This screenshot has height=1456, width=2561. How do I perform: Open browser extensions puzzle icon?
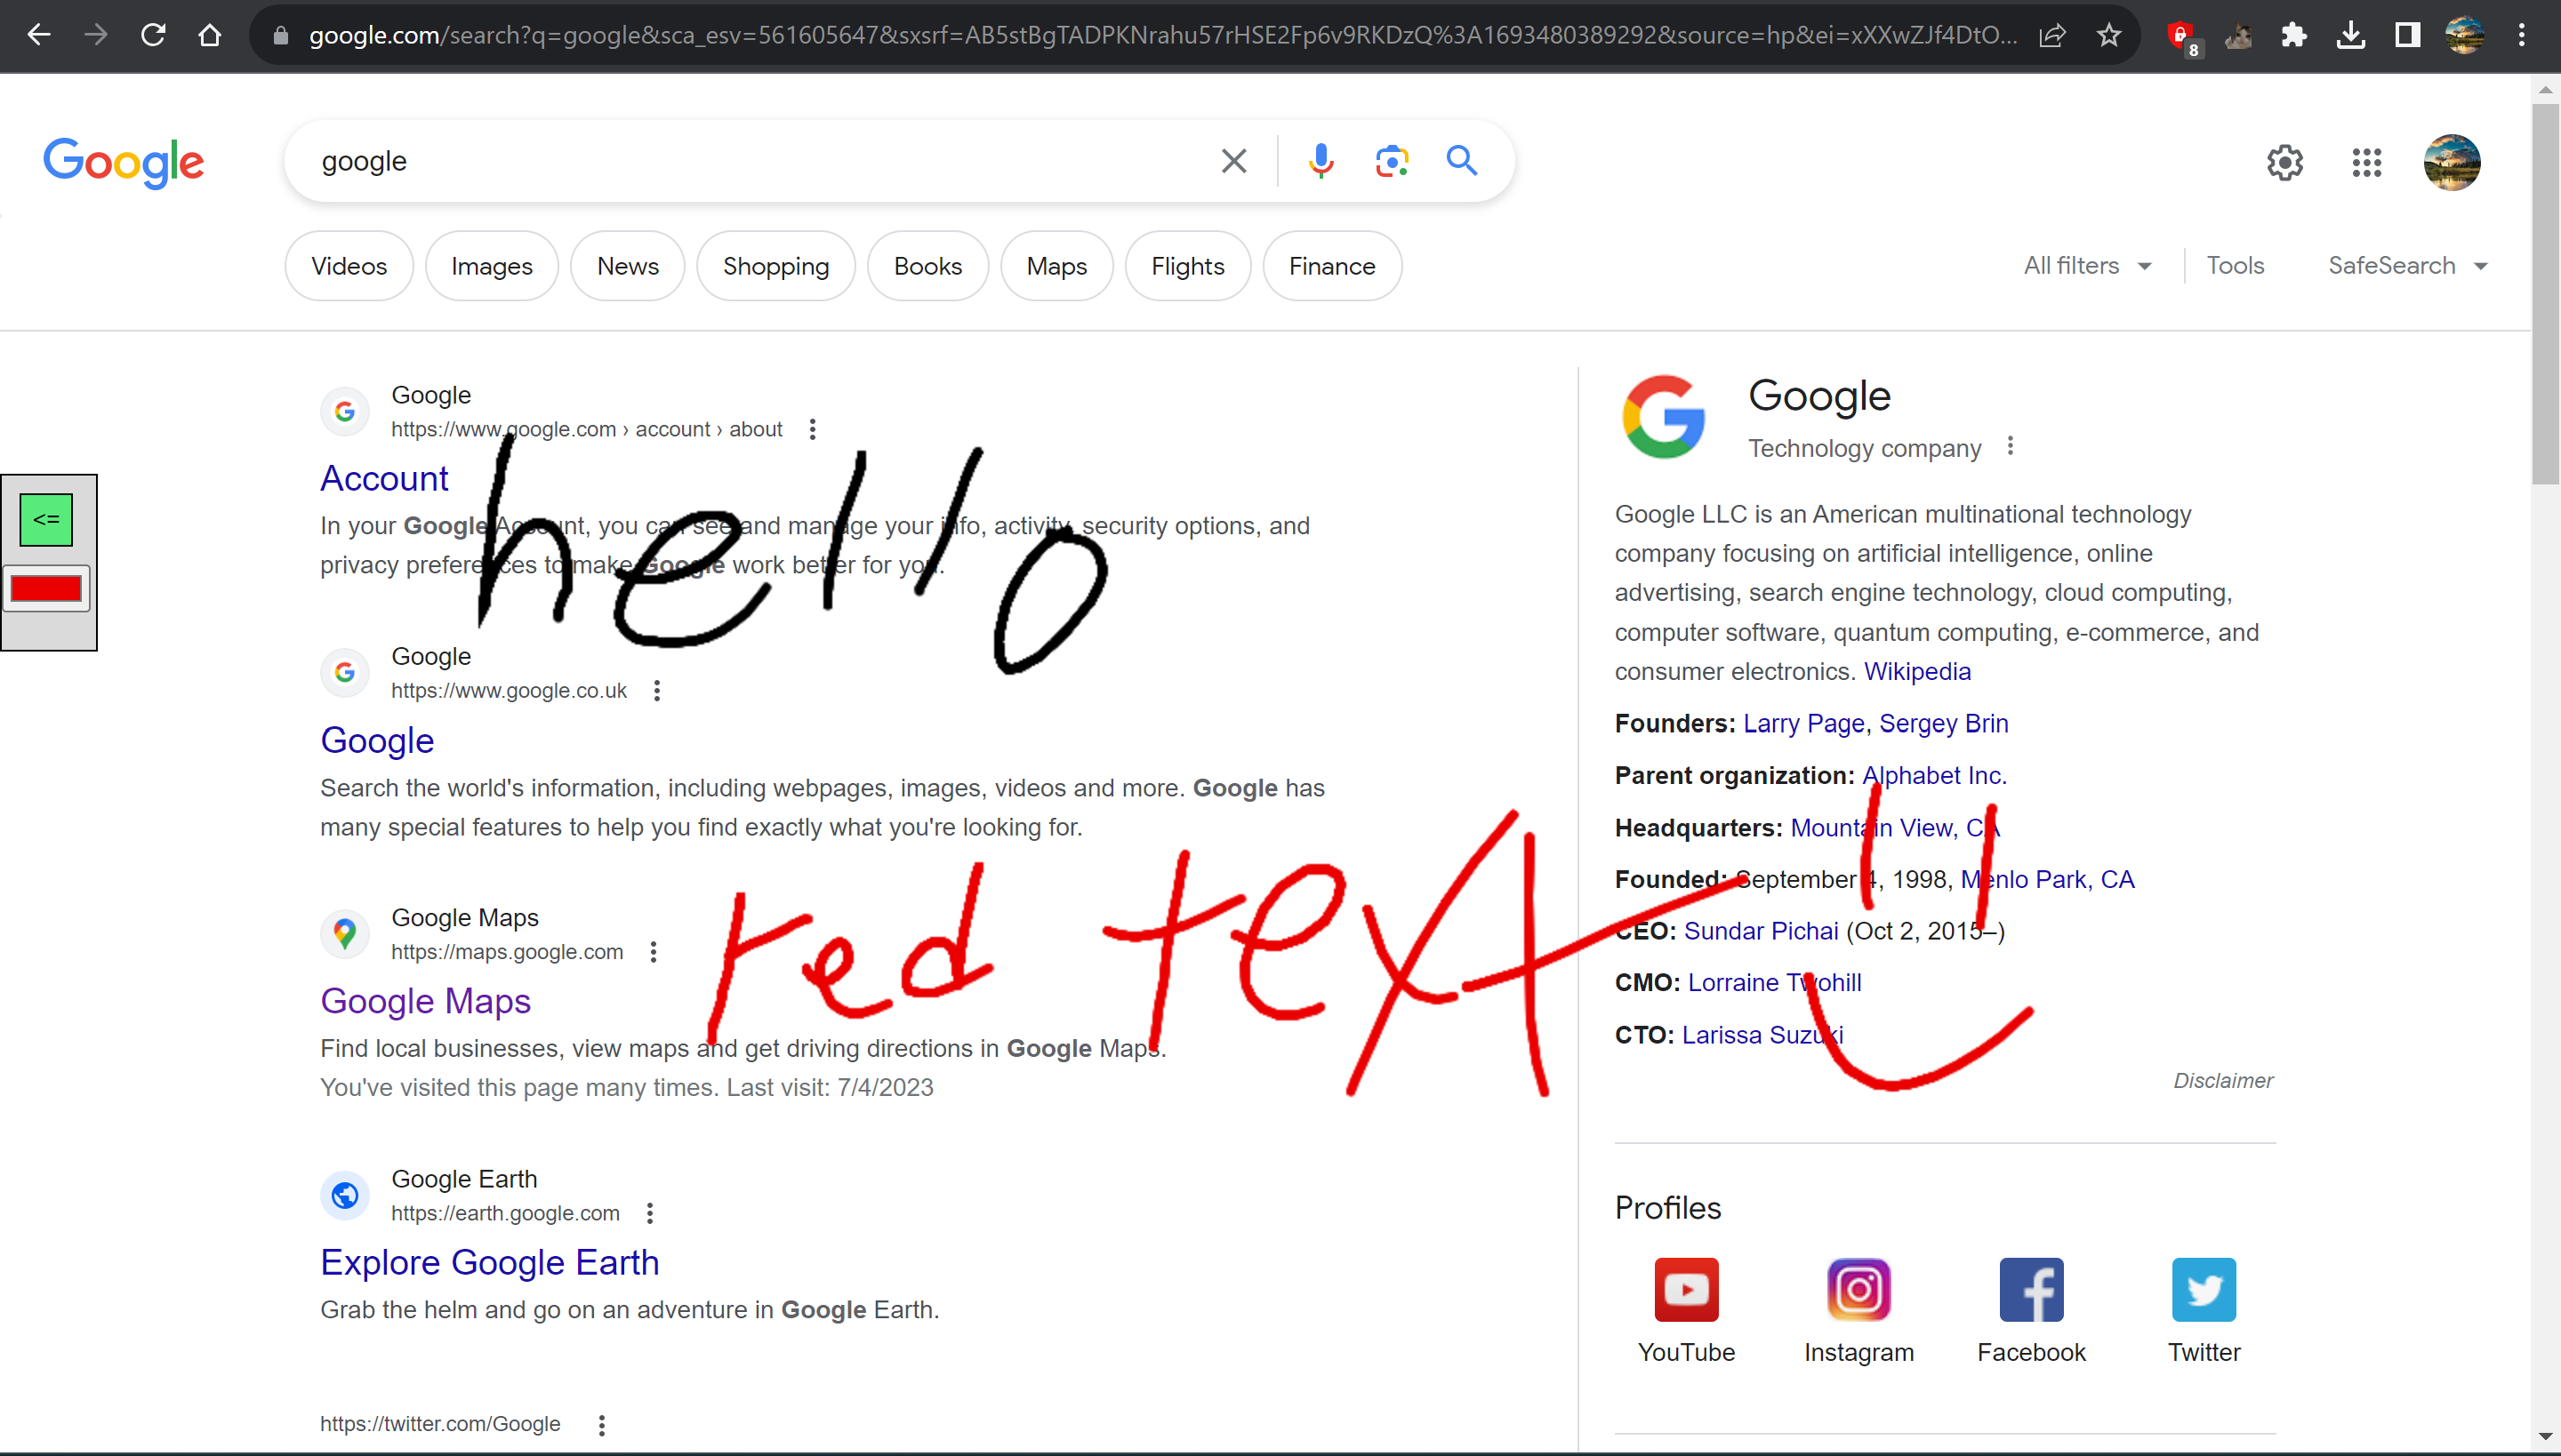tap(2294, 36)
